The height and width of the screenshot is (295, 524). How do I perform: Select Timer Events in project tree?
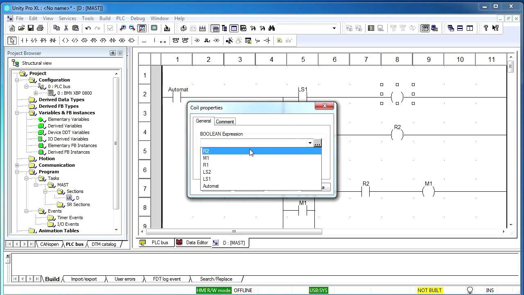point(70,218)
